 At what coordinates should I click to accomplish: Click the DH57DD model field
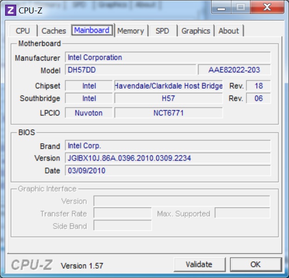click(130, 70)
